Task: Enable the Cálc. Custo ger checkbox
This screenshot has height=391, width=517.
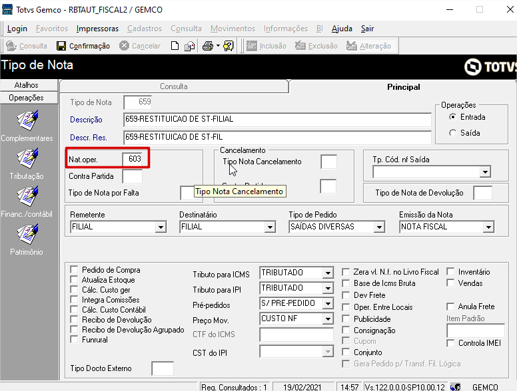Action: 74,290
